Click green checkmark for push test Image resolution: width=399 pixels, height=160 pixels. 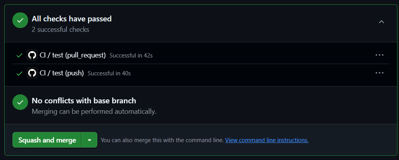(x=19, y=73)
